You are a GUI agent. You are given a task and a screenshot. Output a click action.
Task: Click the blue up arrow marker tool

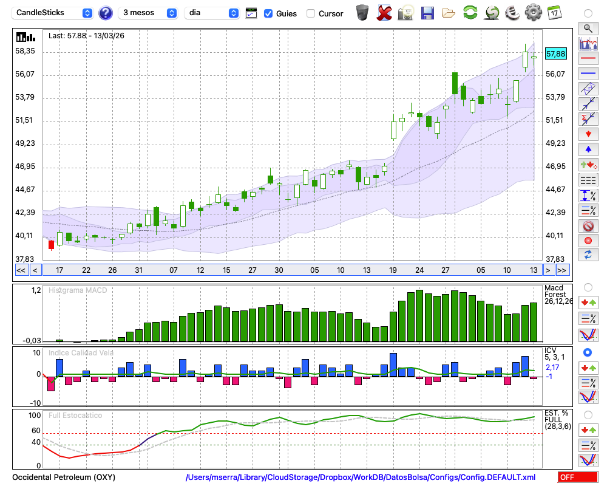(x=588, y=149)
